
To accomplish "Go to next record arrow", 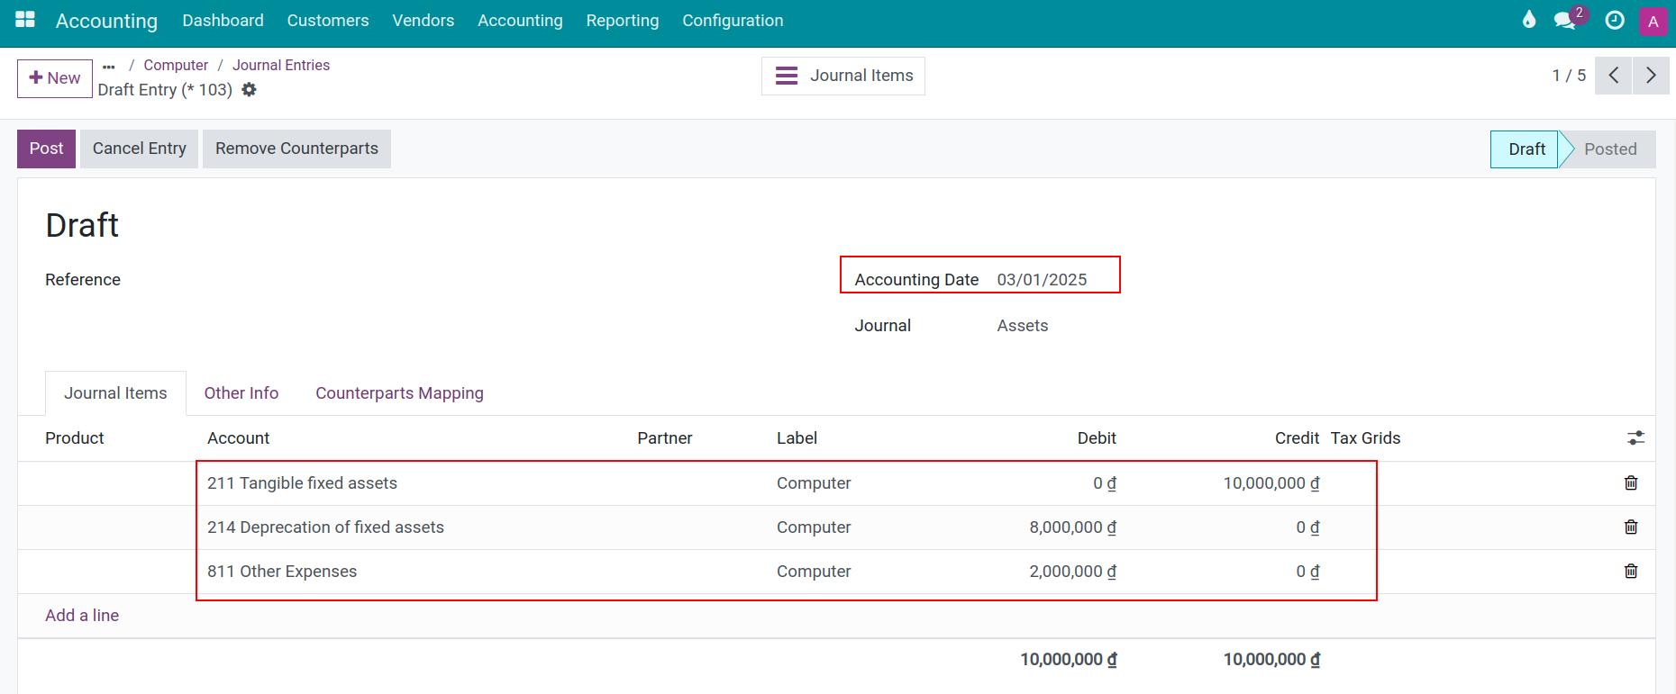I will coord(1651,76).
